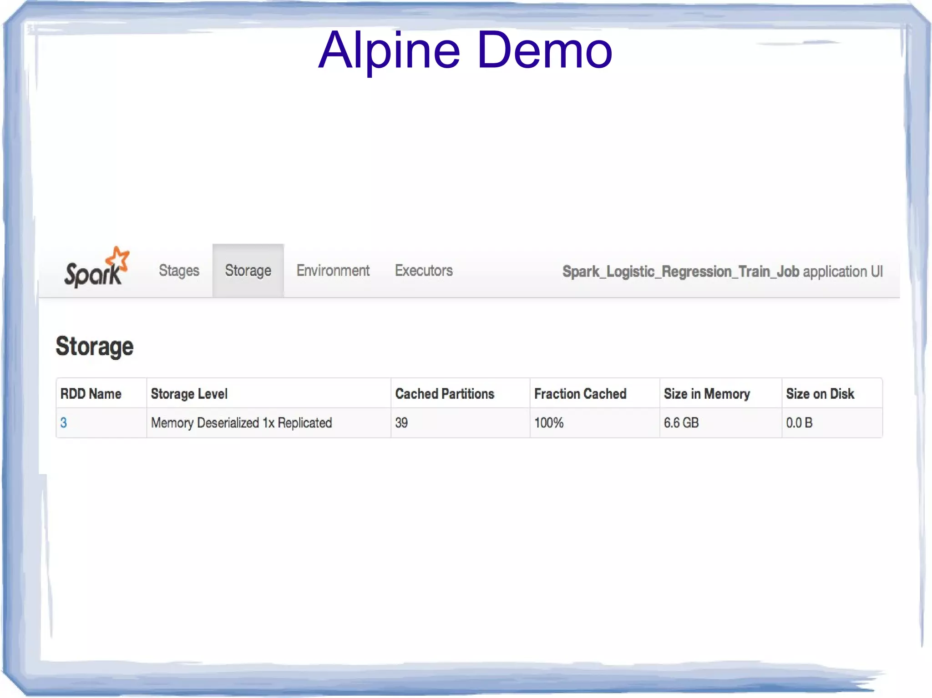Image resolution: width=932 pixels, height=698 pixels.
Task: Open RDD link named 3
Action: pos(64,423)
